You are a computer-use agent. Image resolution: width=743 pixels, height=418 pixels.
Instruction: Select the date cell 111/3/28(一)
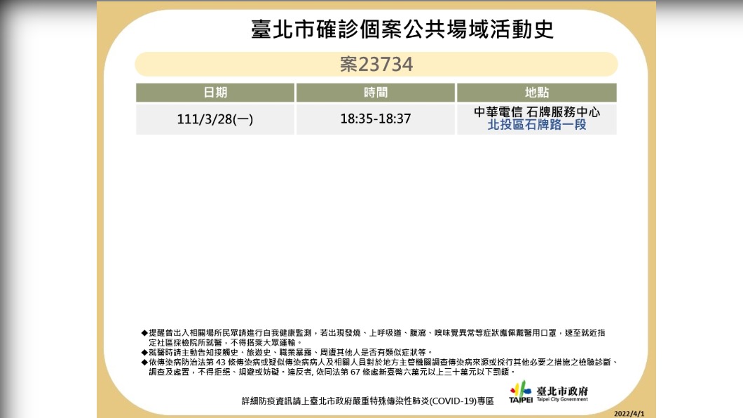215,119
